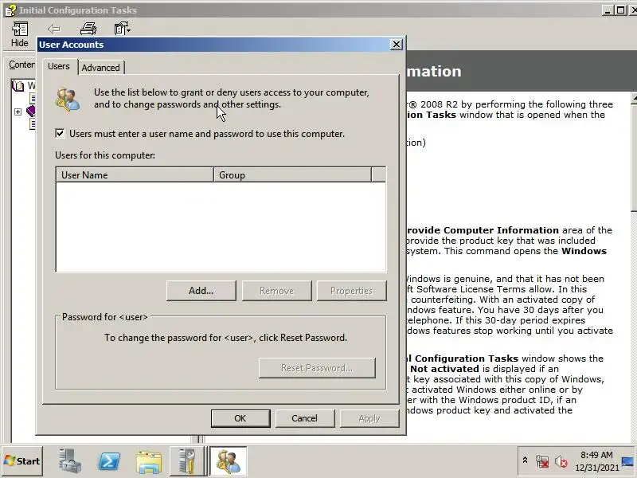Open the network status tray icon

point(542,461)
